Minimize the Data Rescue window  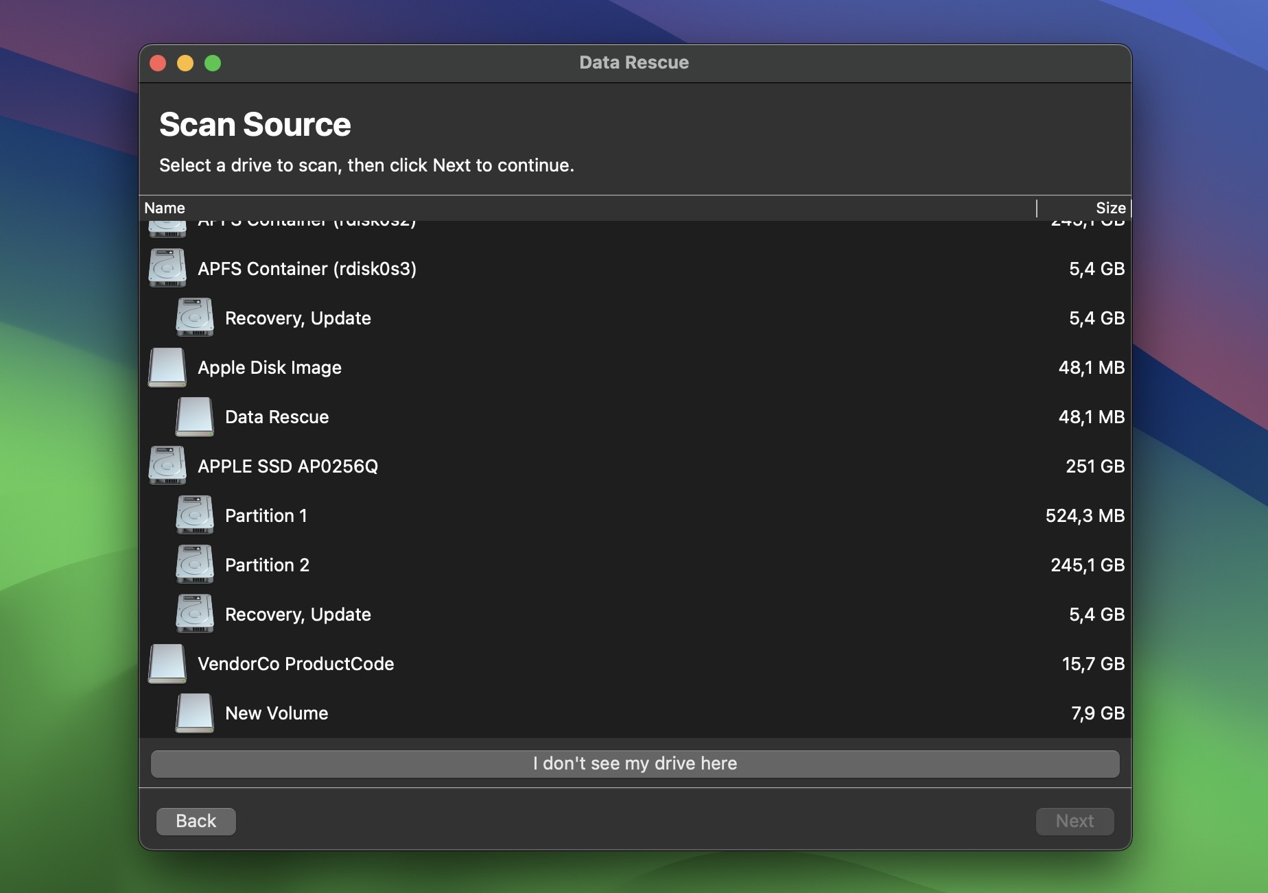[185, 63]
